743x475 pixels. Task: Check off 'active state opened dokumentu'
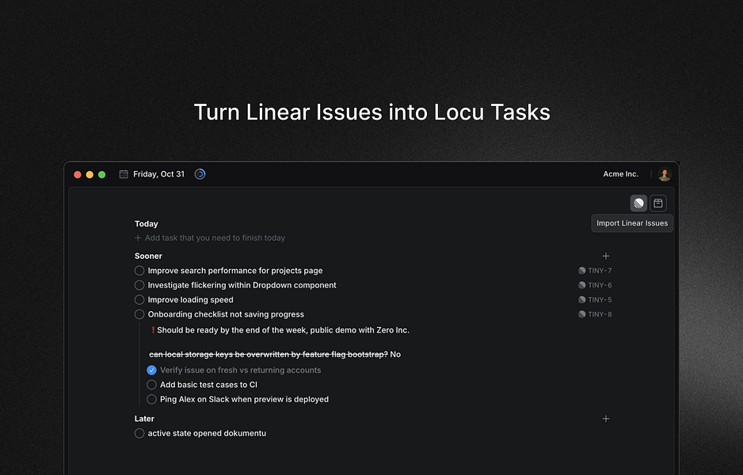coord(139,433)
